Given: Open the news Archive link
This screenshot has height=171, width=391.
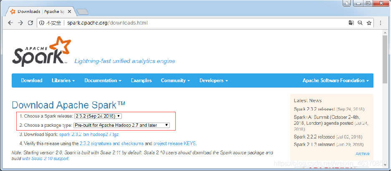Looking at the screenshot, I should pos(363,154).
